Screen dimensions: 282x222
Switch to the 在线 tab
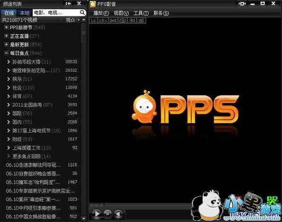click(9, 13)
